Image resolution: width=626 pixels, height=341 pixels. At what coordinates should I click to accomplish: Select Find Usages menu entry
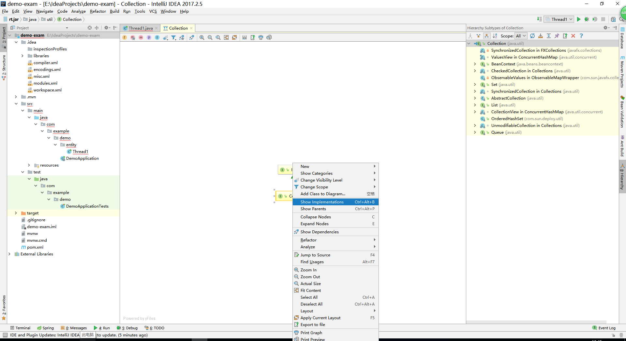pos(335,262)
